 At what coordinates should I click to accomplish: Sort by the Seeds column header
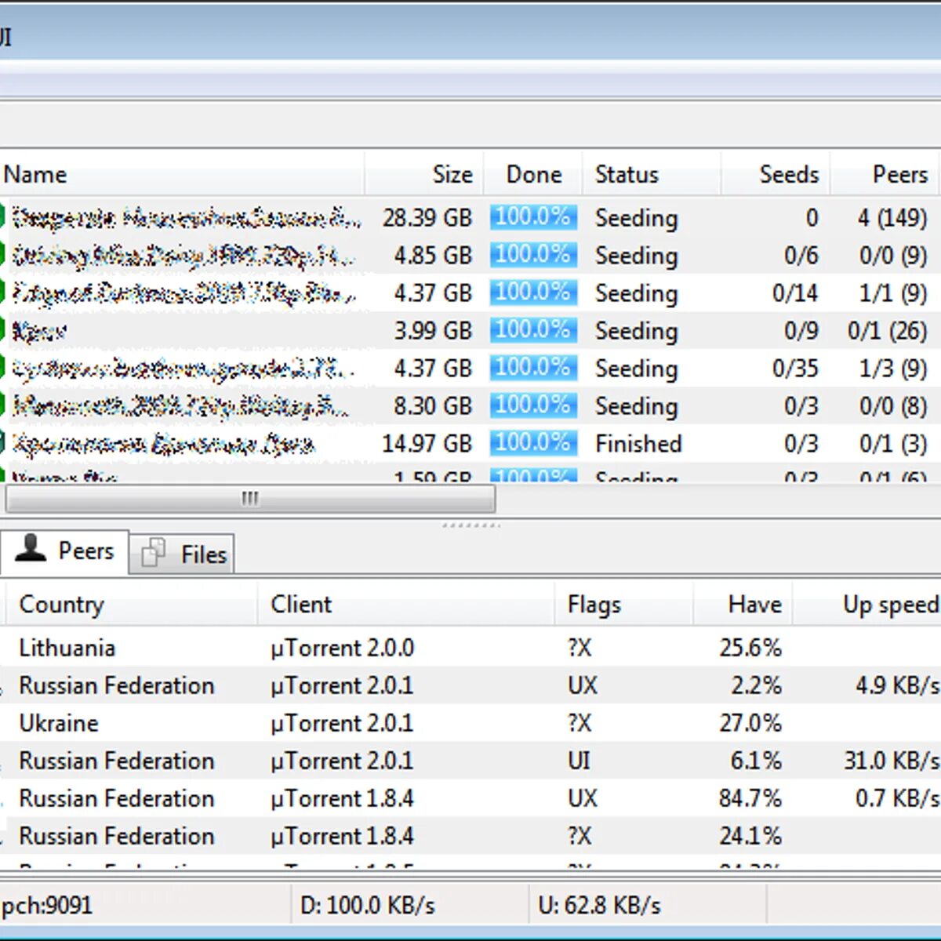tap(776, 174)
